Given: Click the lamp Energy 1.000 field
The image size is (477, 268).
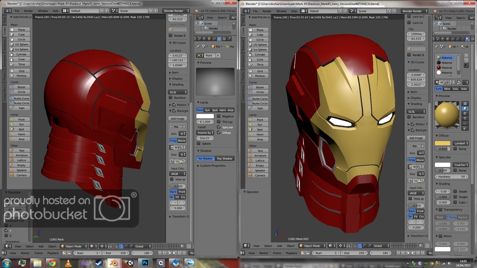Looking at the screenshot, I should (x=205, y=121).
